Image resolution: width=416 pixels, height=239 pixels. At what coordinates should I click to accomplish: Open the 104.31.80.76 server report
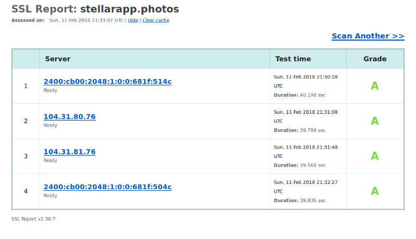70,117
